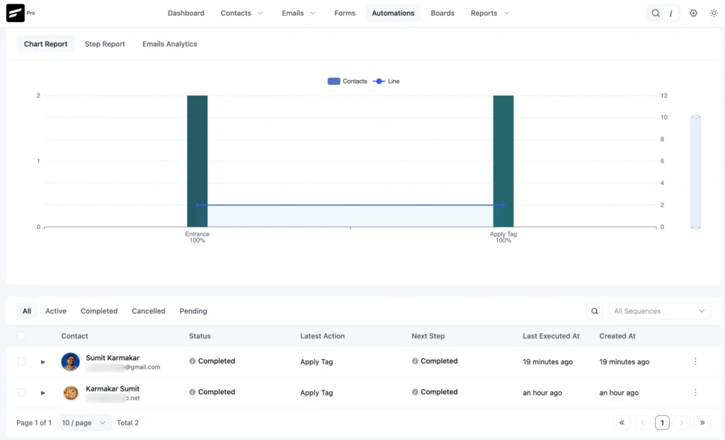Filter contacts by All
The height and width of the screenshot is (440, 725).
click(x=27, y=311)
